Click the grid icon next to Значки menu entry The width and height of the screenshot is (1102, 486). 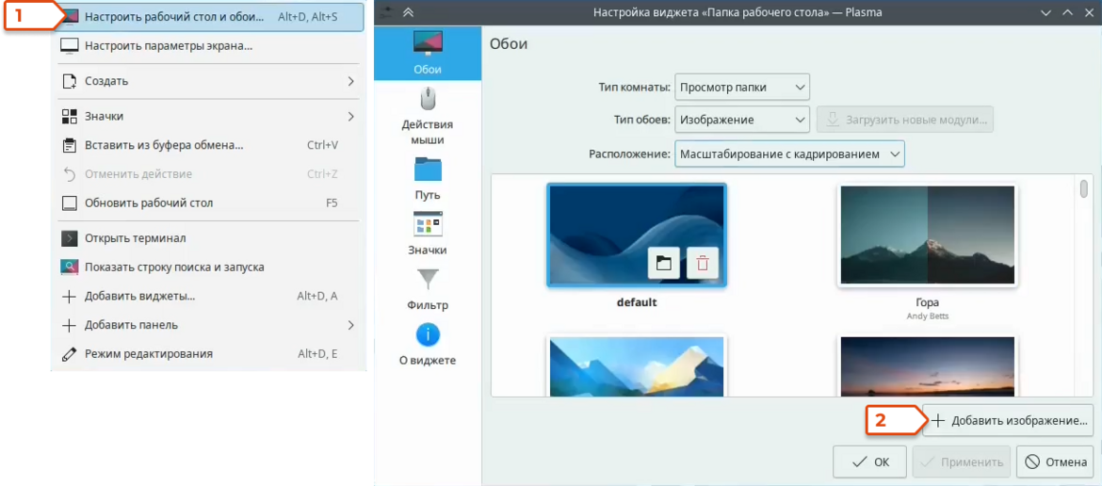(x=70, y=116)
